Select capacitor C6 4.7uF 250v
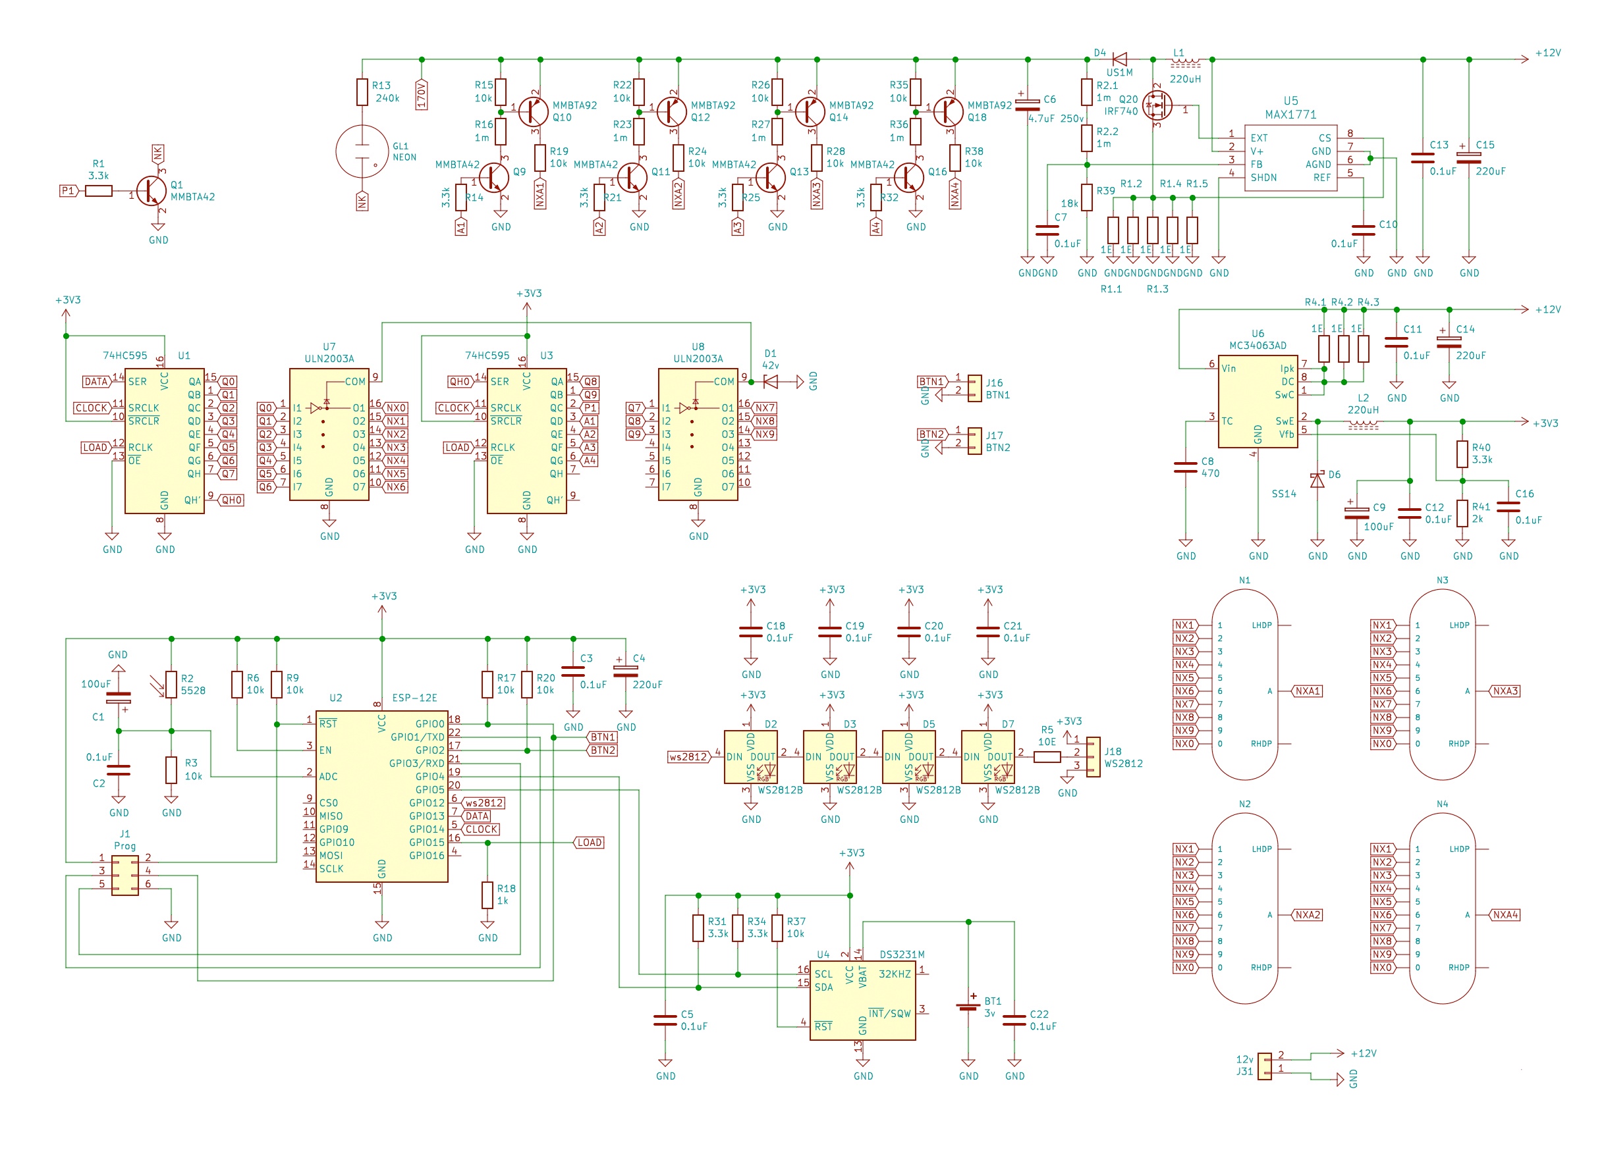 click(1028, 105)
